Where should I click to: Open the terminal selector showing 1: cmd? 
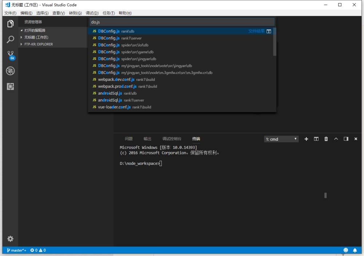(x=281, y=139)
